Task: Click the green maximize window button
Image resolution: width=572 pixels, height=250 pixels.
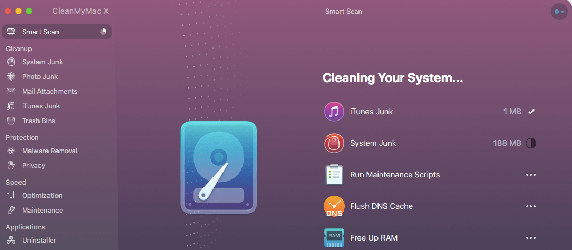Action: (x=29, y=11)
